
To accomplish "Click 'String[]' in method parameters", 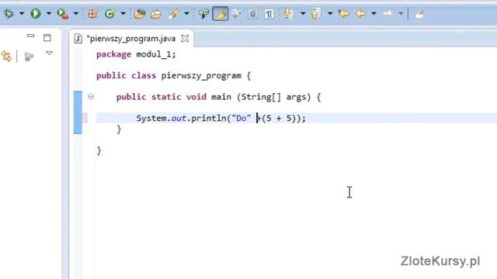I will pos(261,97).
